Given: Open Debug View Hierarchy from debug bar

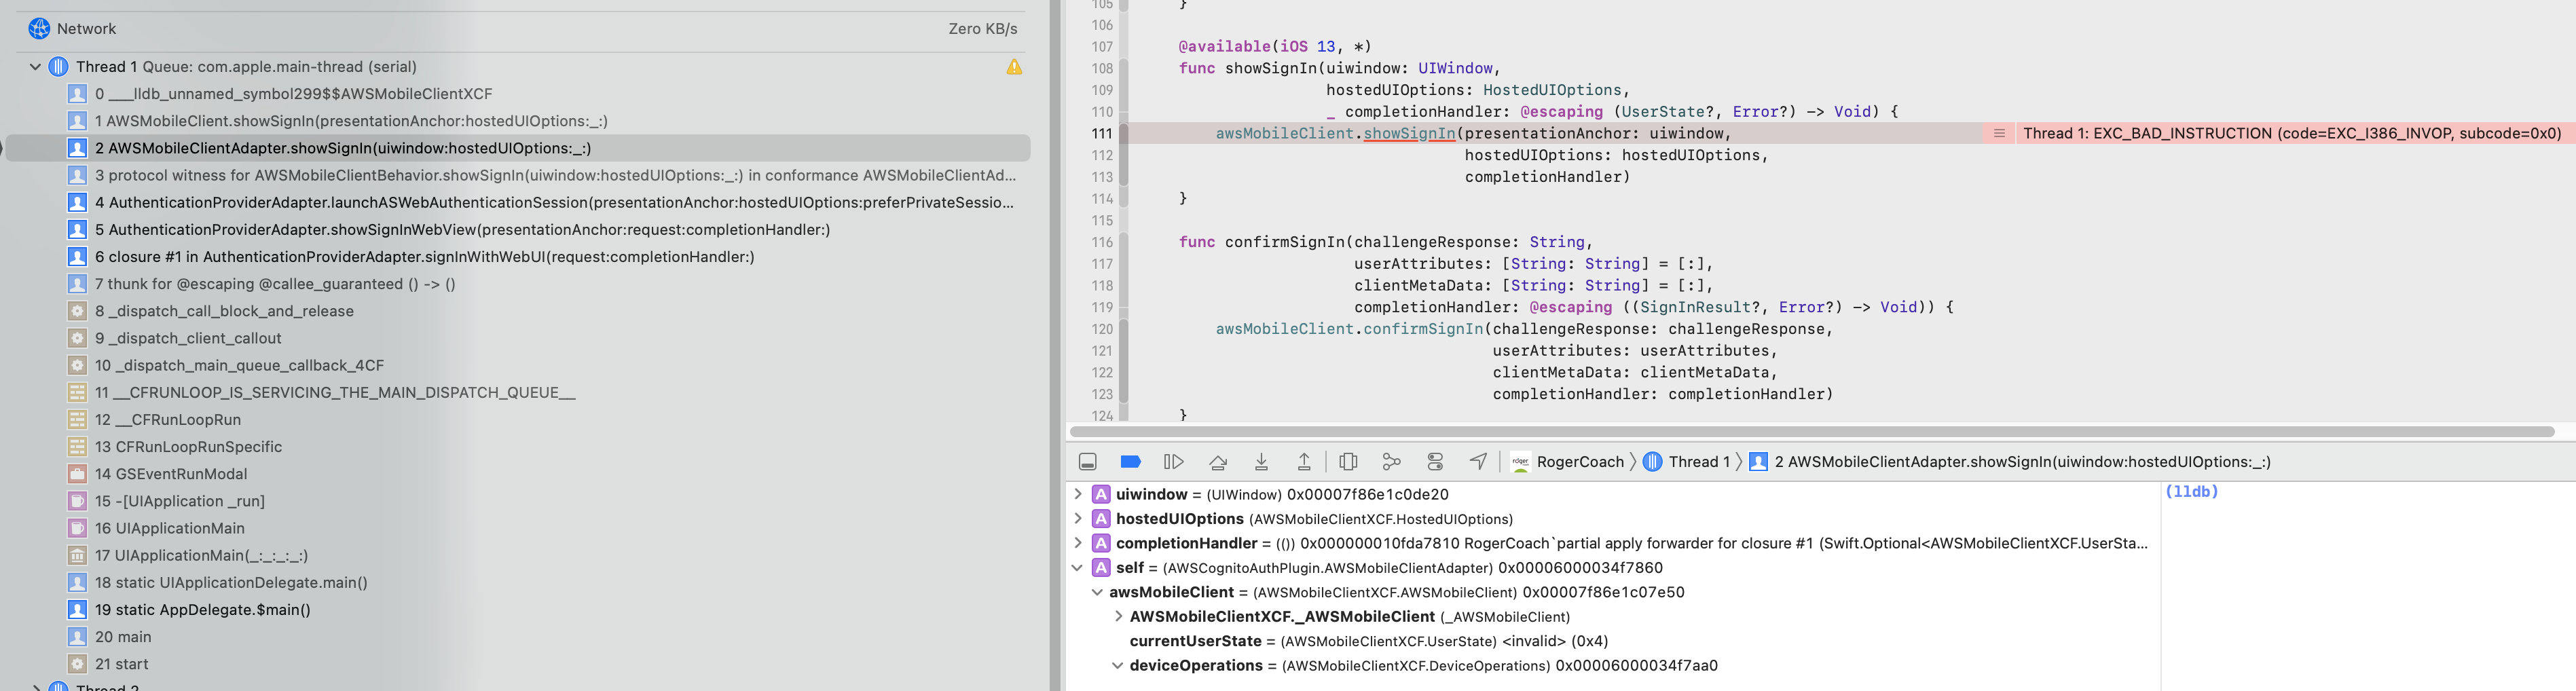Looking at the screenshot, I should [x=1348, y=461].
